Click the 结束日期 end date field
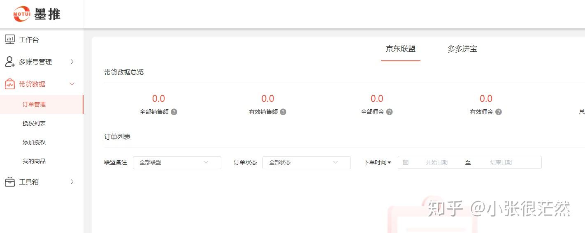The width and height of the screenshot is (585, 233). click(501, 162)
